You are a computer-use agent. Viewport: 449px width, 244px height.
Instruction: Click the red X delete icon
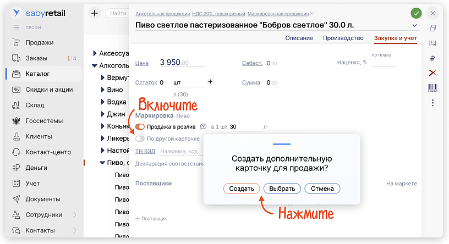(x=432, y=73)
